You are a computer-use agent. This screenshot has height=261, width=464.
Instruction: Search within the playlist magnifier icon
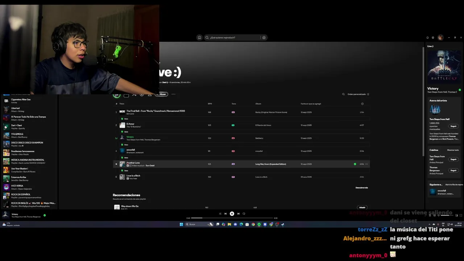343,94
